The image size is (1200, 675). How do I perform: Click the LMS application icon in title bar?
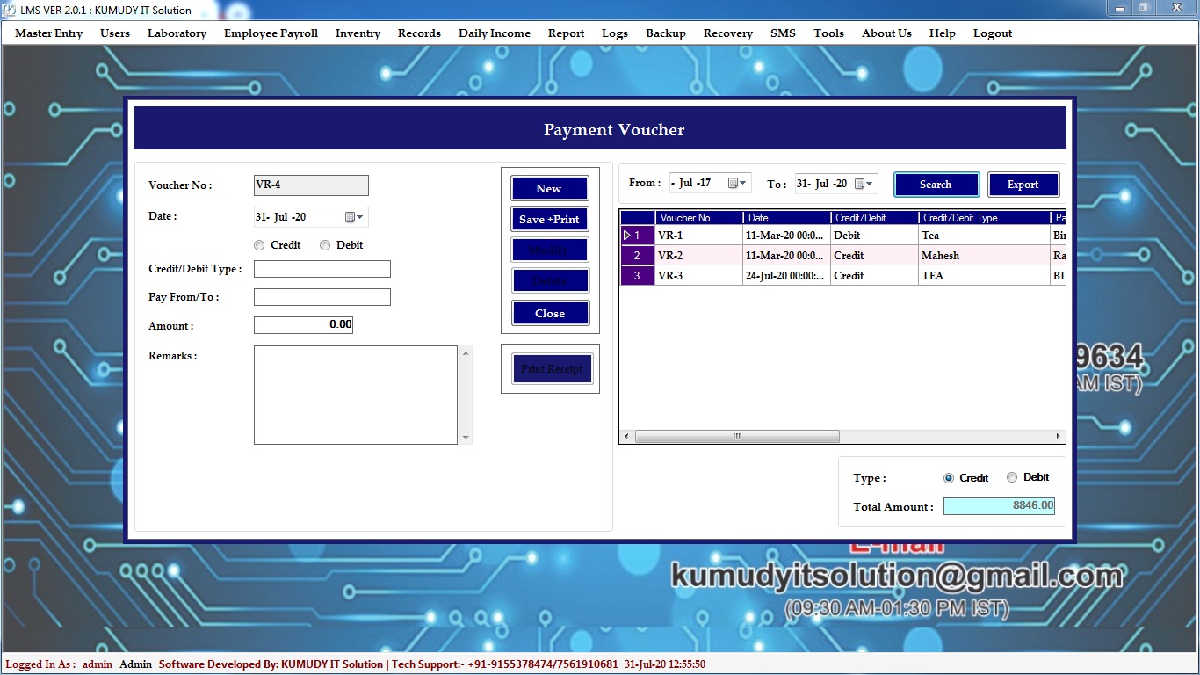click(10, 10)
